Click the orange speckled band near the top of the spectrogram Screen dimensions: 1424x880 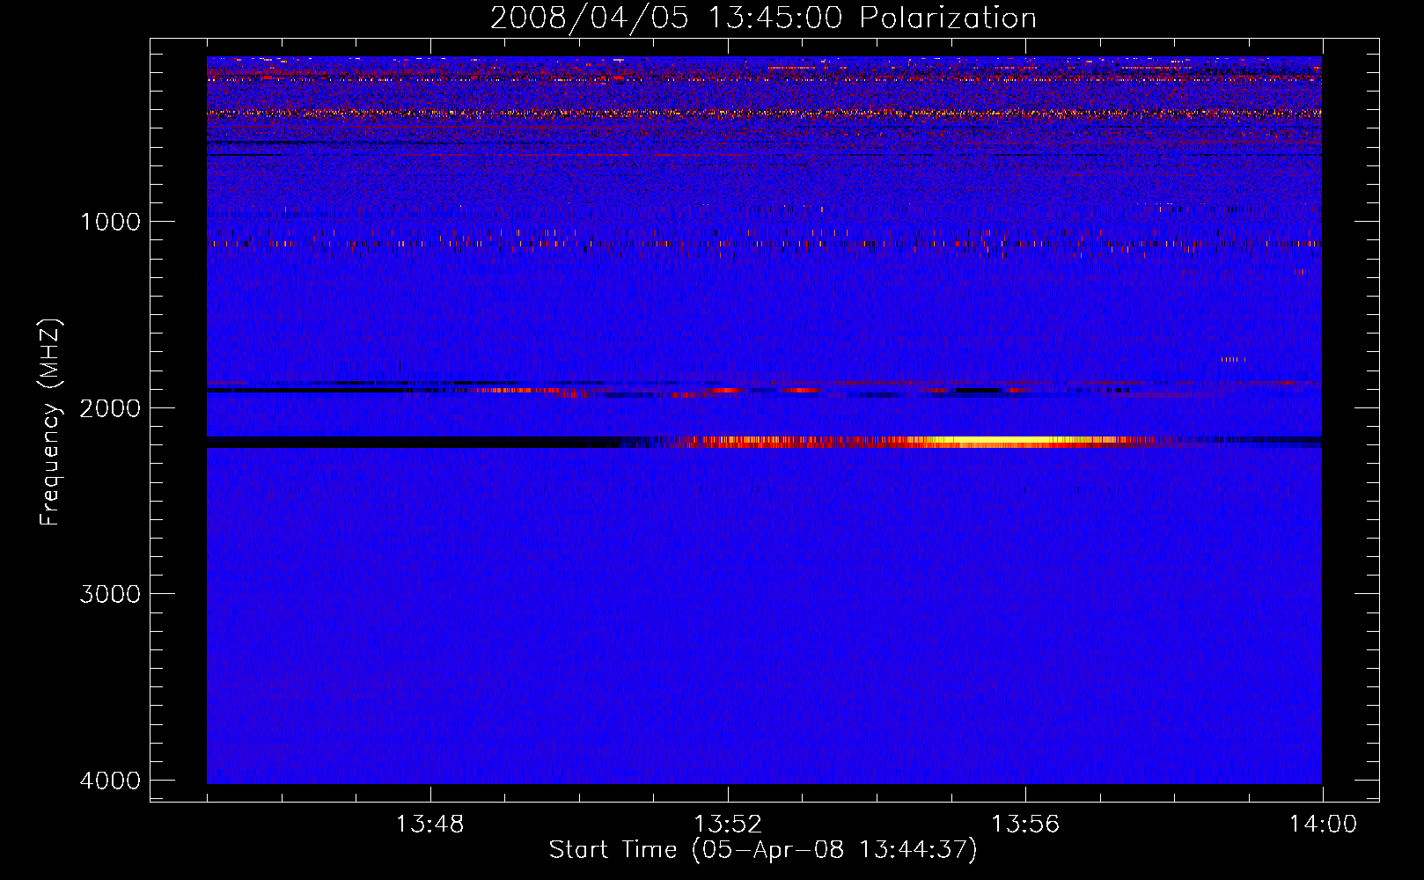click(x=764, y=113)
